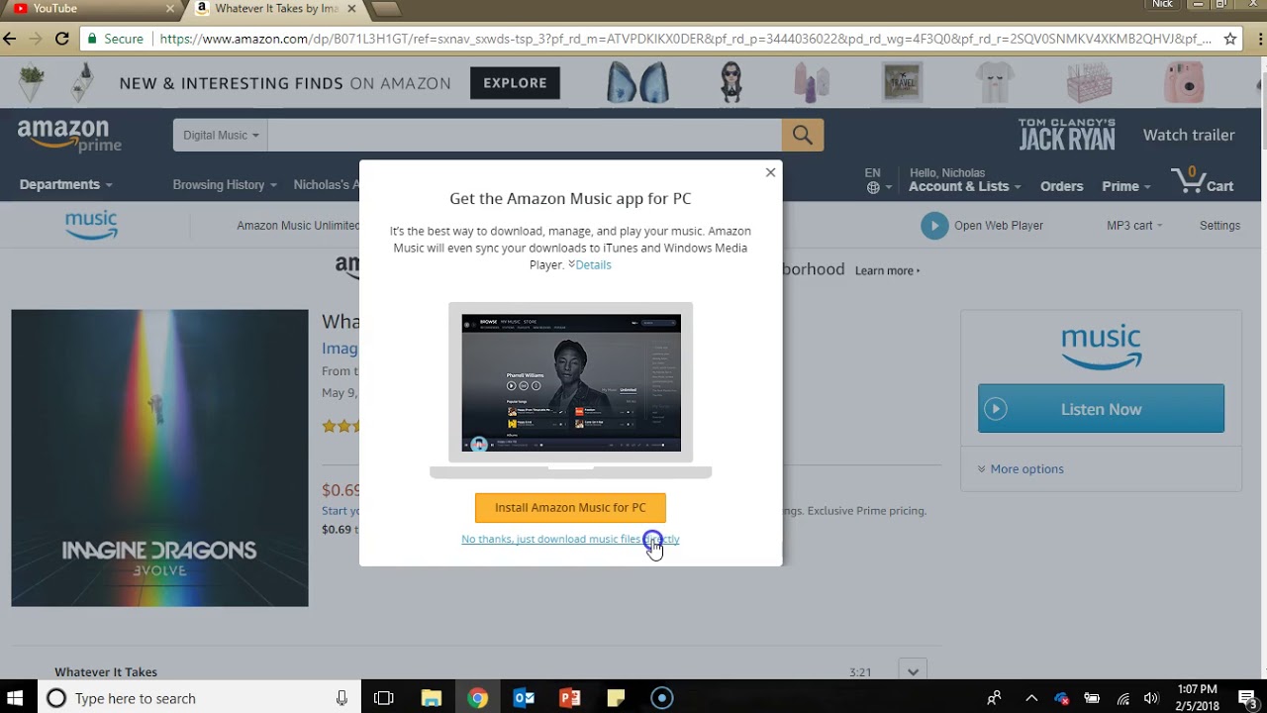Open the Browsing History dropdown

(225, 184)
